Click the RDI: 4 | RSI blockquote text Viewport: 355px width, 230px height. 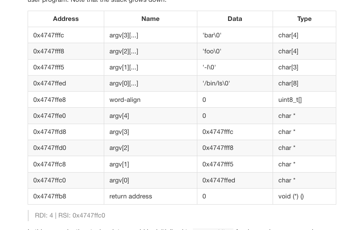click(70, 215)
